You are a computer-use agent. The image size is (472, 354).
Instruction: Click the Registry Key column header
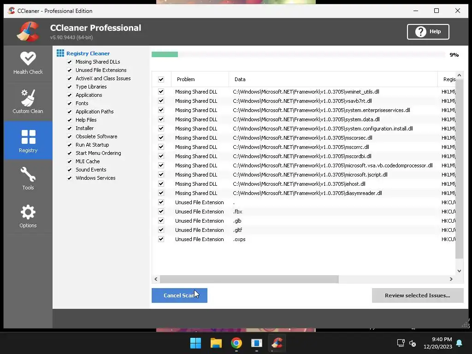tap(447, 79)
